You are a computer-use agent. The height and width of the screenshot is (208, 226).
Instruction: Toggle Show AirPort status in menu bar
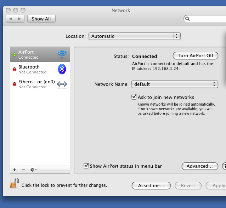[86, 166]
